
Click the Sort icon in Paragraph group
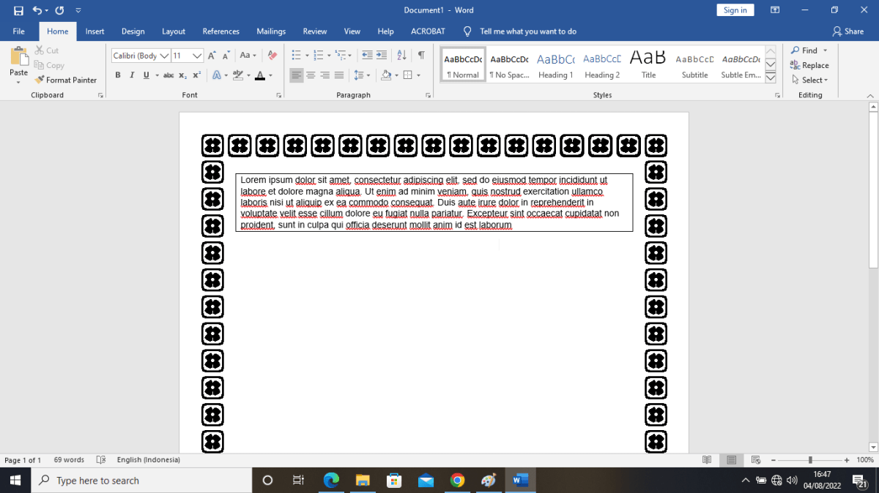(401, 56)
